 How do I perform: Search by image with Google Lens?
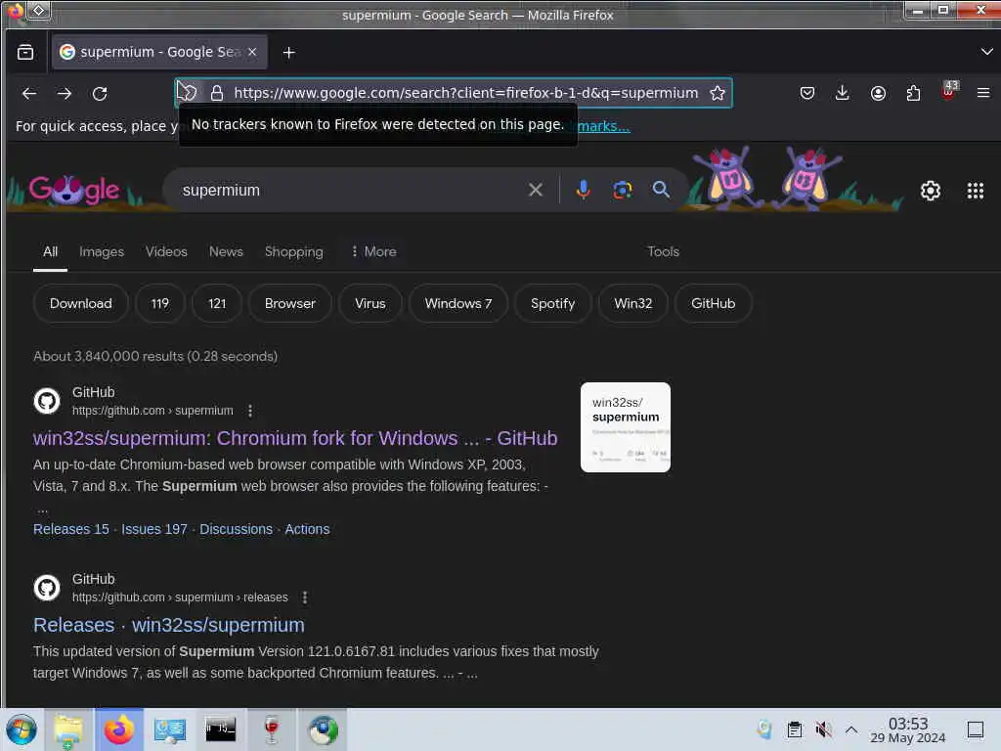click(623, 190)
